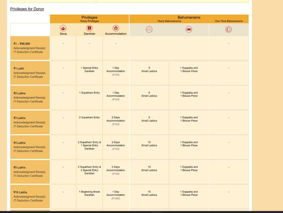Click the Seva lamp icon
This screenshot has height=213, width=283.
[63, 28]
